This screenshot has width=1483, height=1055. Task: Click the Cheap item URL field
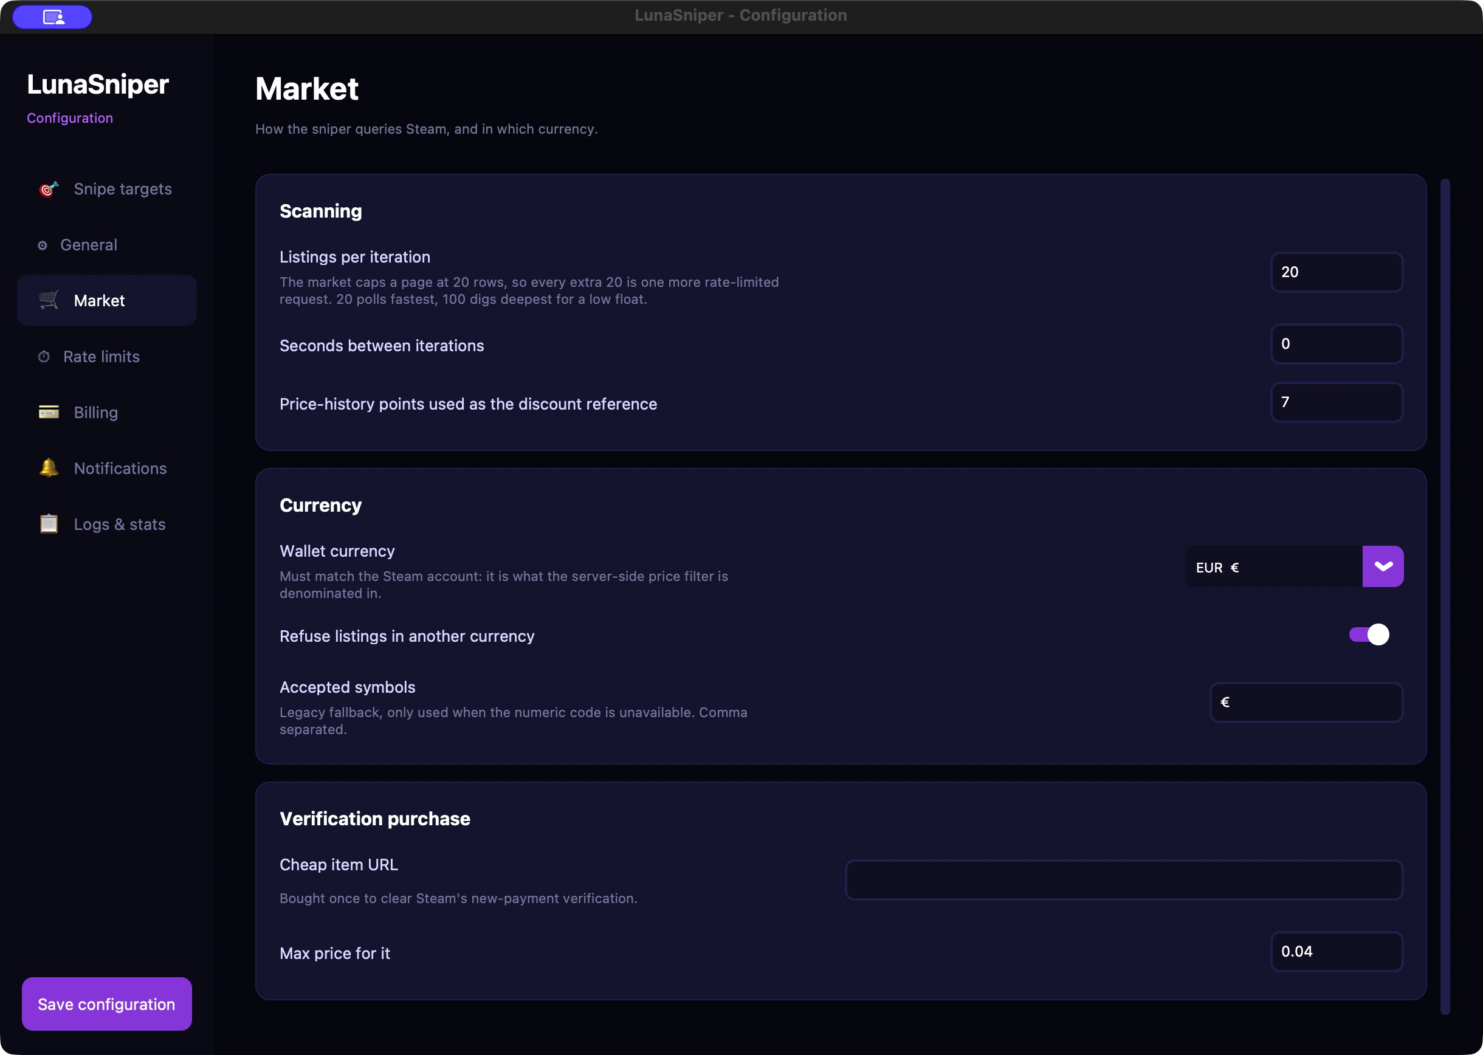(x=1124, y=879)
